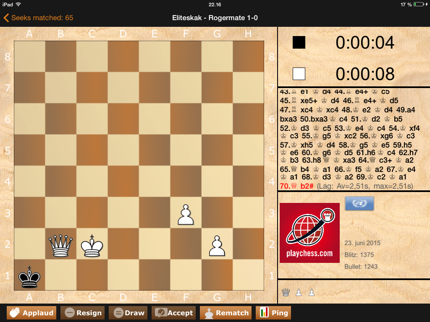The height and width of the screenshot is (322, 430).
Task: Request a Rematch
Action: (226, 313)
